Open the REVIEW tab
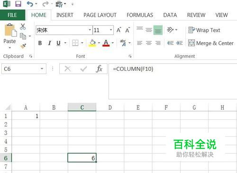This screenshot has height=173, width=237. [x=196, y=15]
